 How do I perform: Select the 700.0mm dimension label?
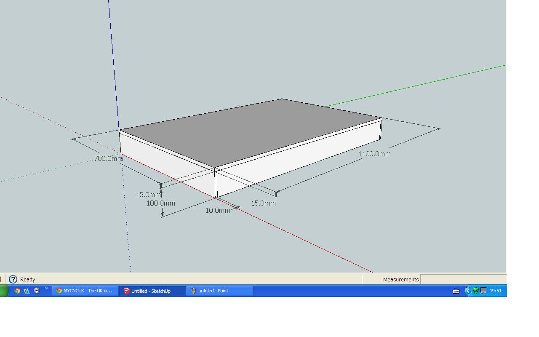coord(108,159)
